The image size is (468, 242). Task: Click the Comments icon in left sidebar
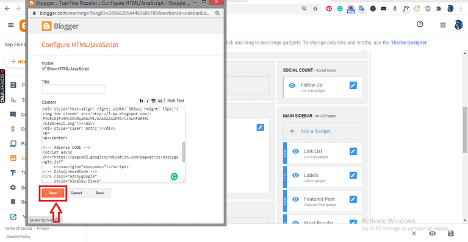tap(13, 115)
